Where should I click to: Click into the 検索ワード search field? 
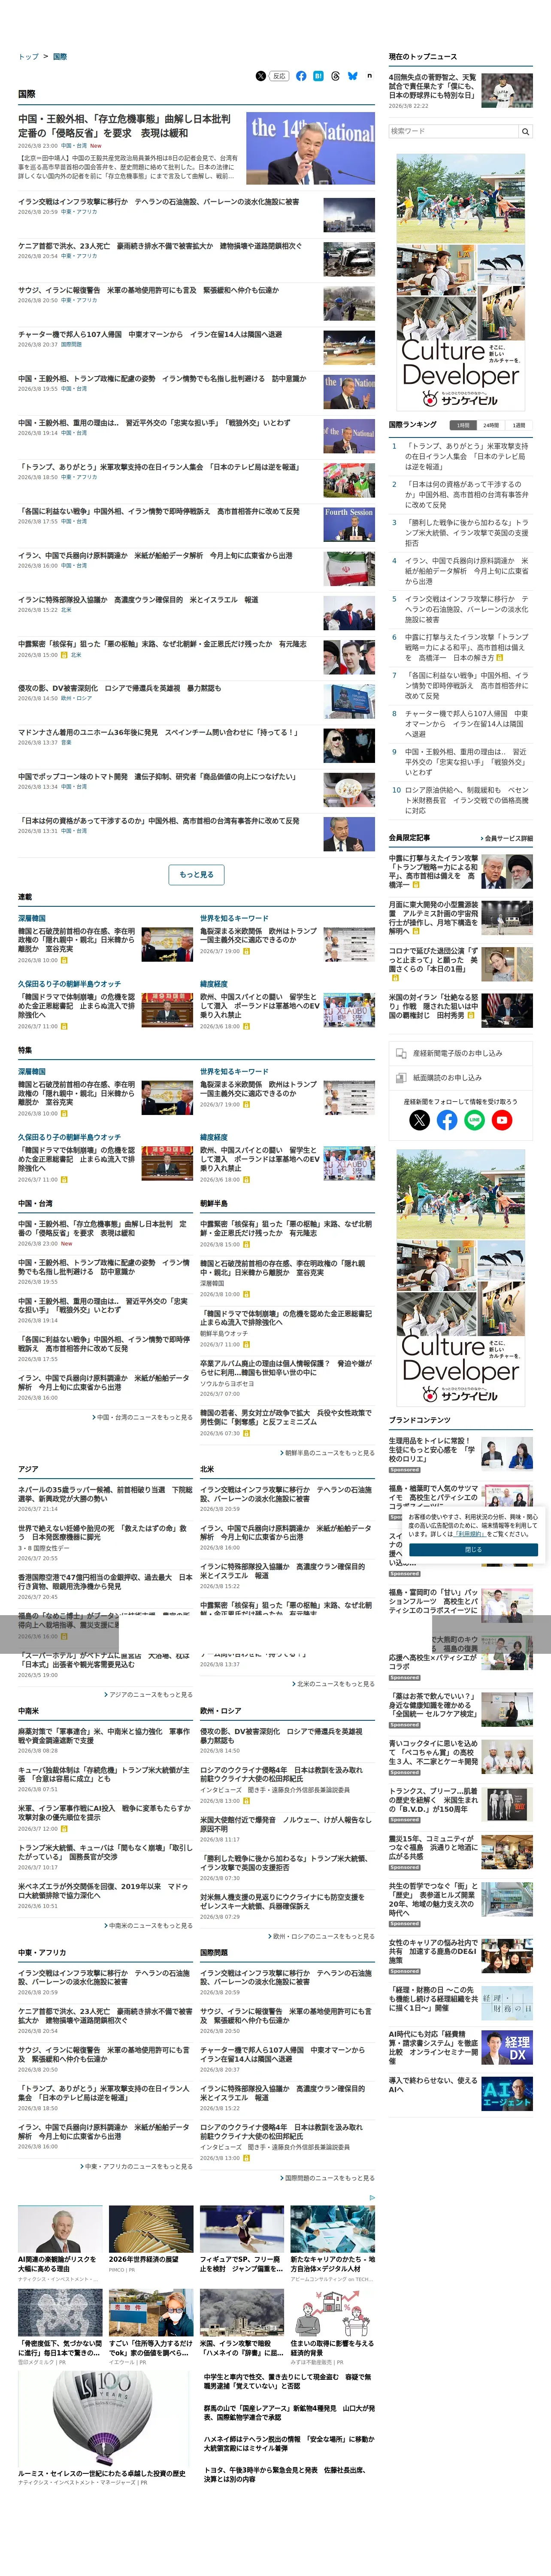pos(453,131)
